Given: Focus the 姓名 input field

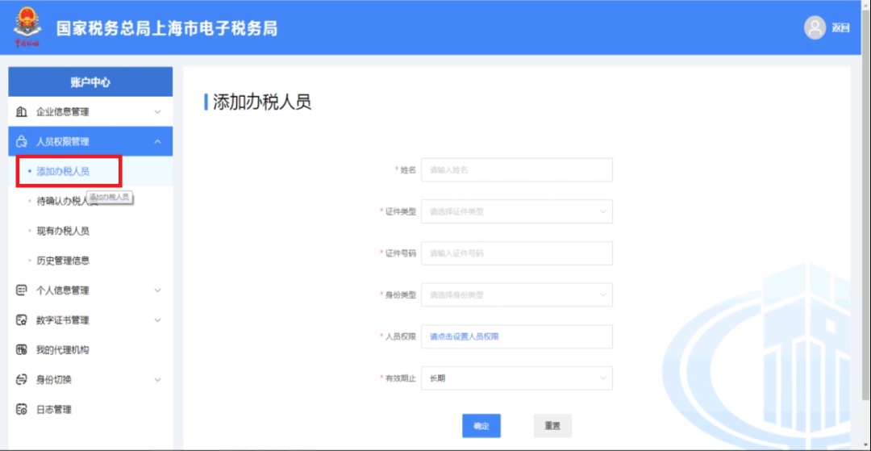Looking at the screenshot, I should [517, 170].
